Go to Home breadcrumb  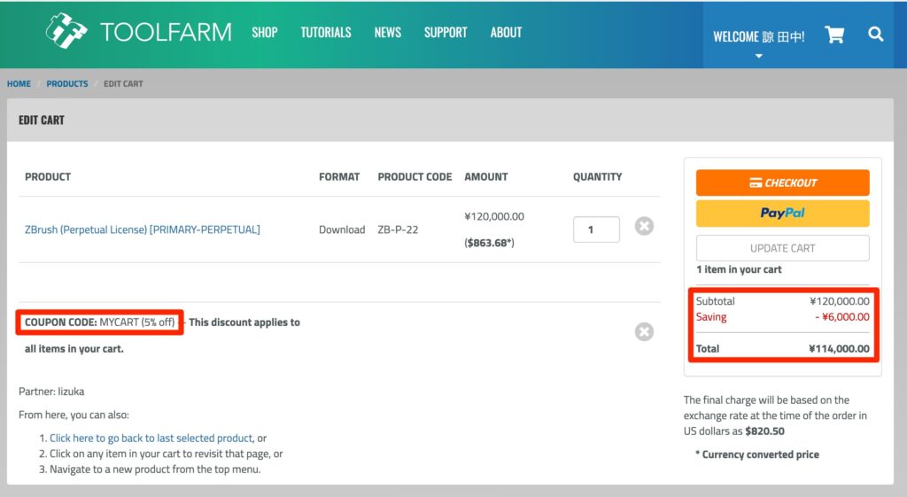tap(19, 84)
